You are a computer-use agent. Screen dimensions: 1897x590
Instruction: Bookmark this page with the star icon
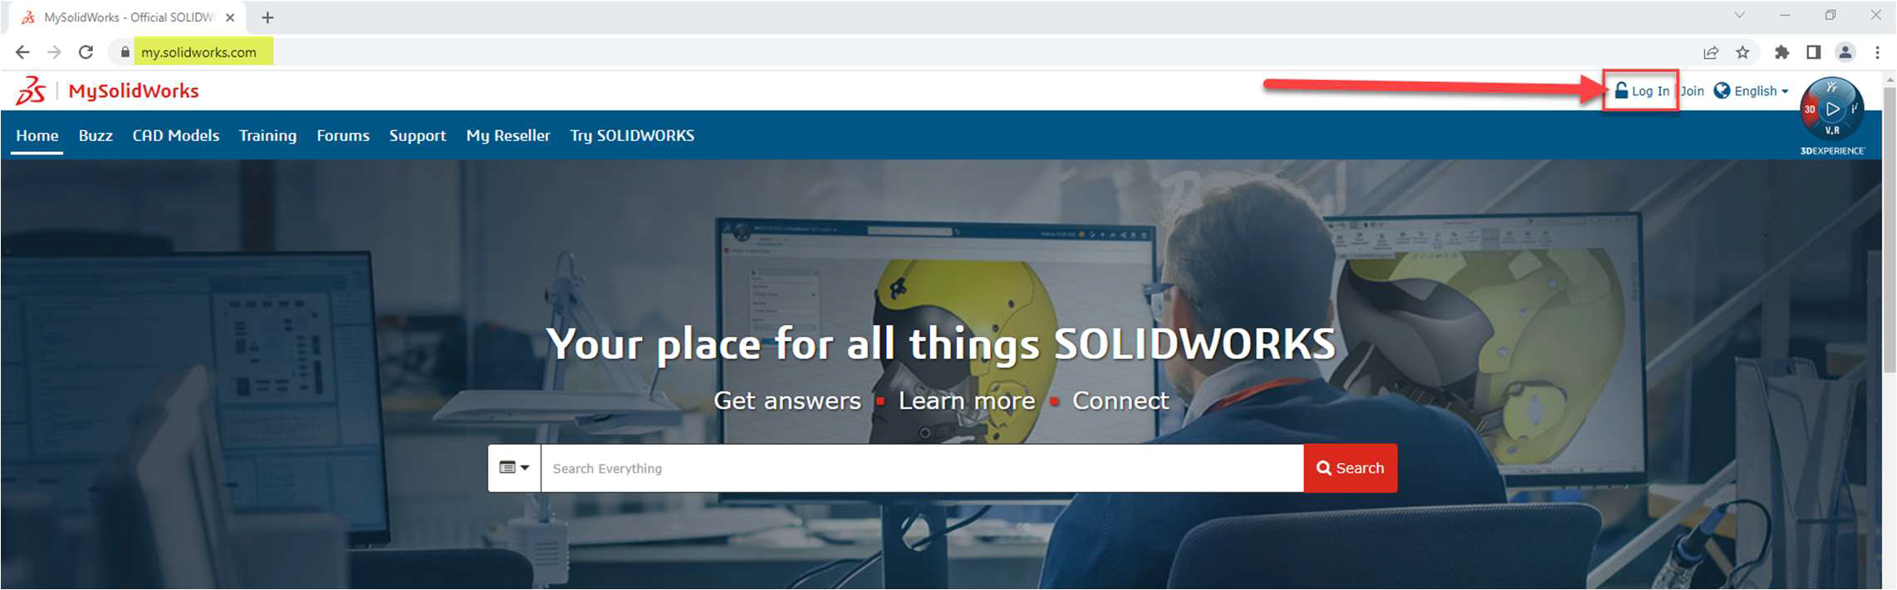point(1743,52)
